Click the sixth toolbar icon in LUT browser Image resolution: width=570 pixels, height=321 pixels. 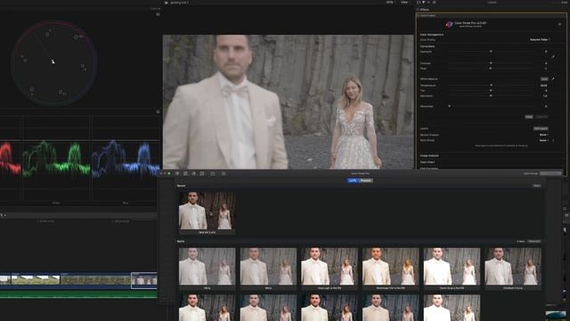(x=224, y=174)
